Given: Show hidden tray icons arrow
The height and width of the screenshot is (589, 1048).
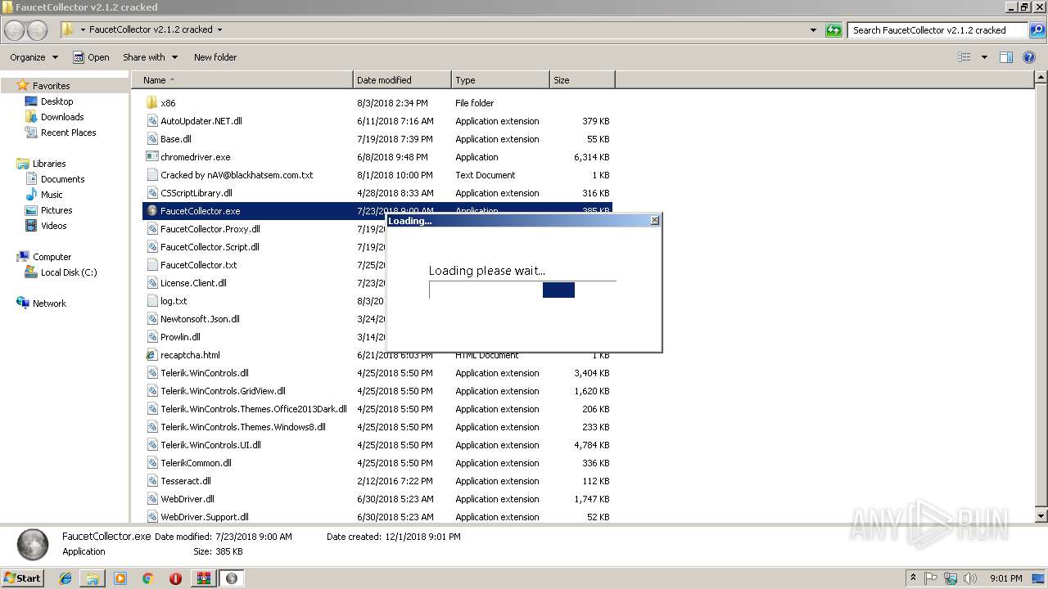Looking at the screenshot, I should tap(913, 578).
